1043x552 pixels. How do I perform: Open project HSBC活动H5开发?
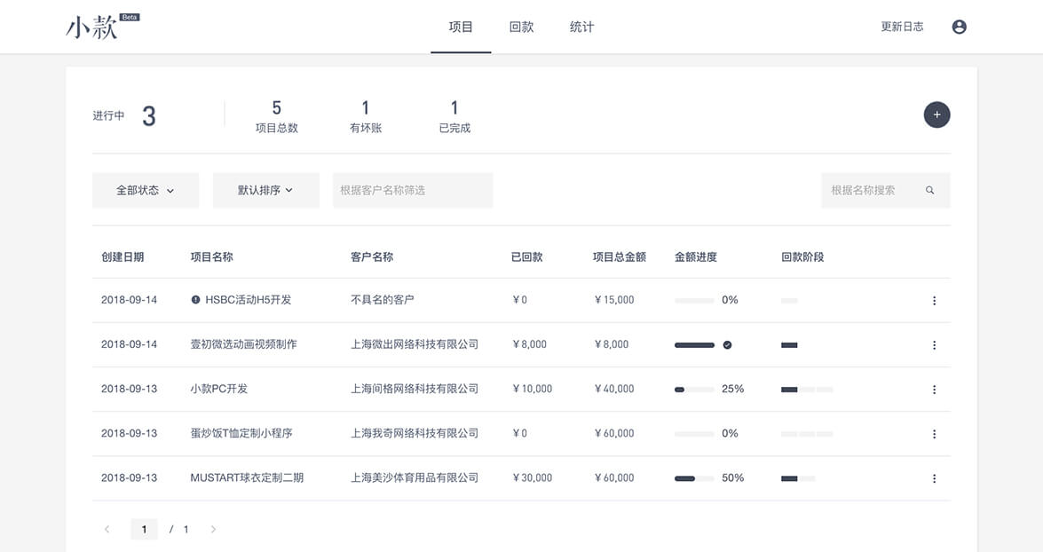249,300
